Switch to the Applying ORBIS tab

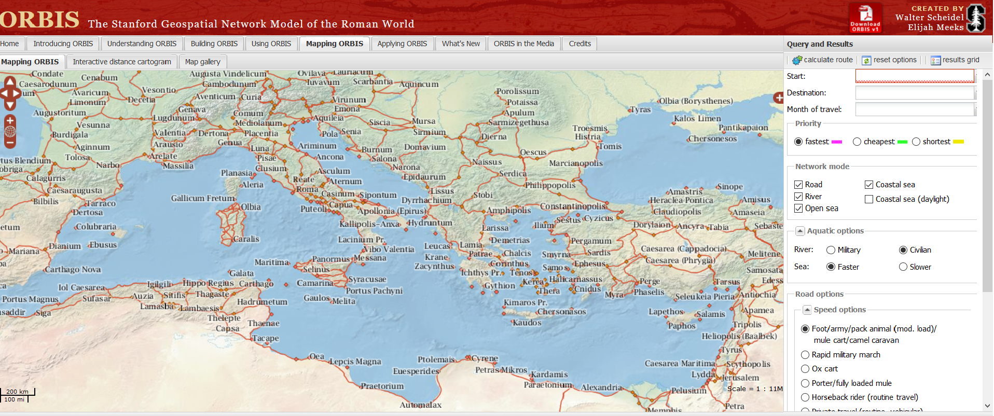(x=402, y=44)
